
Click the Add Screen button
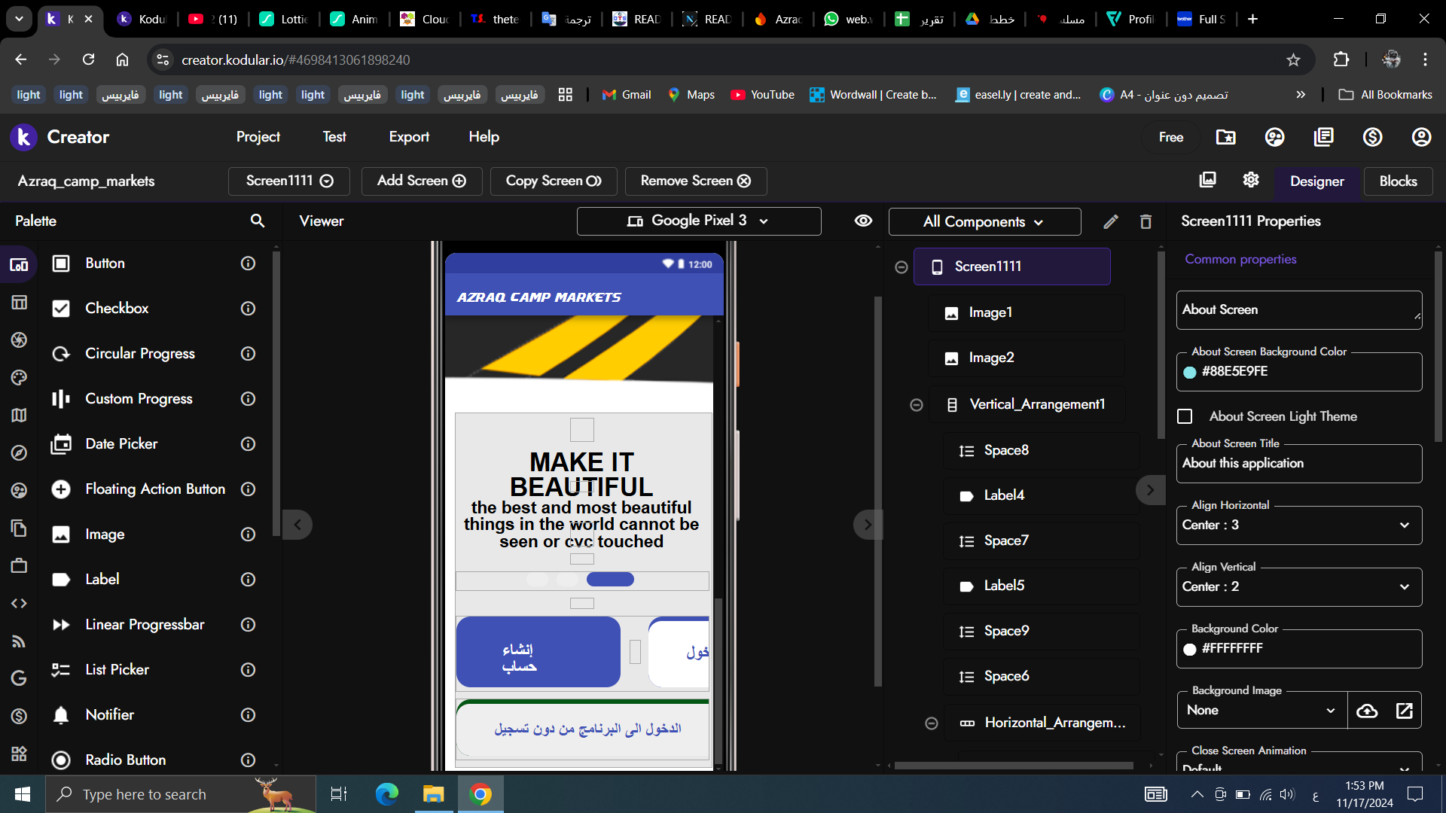pos(421,181)
